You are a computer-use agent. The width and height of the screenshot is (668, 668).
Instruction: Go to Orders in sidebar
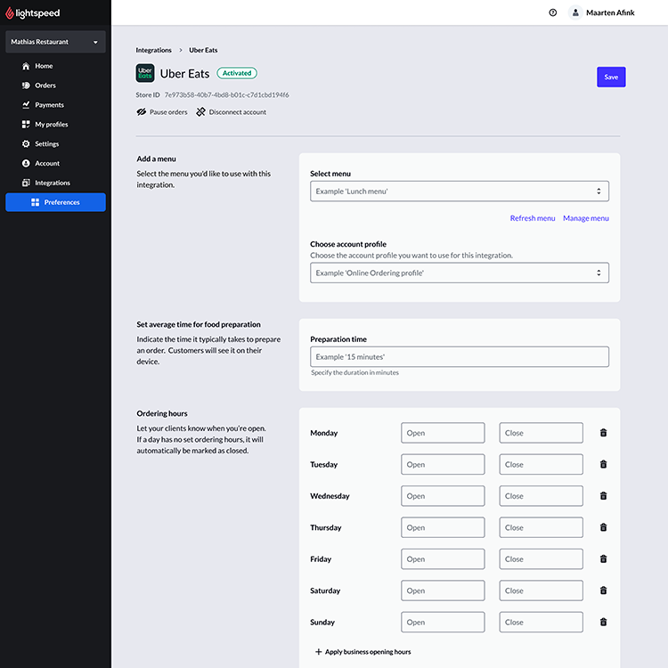pos(45,86)
